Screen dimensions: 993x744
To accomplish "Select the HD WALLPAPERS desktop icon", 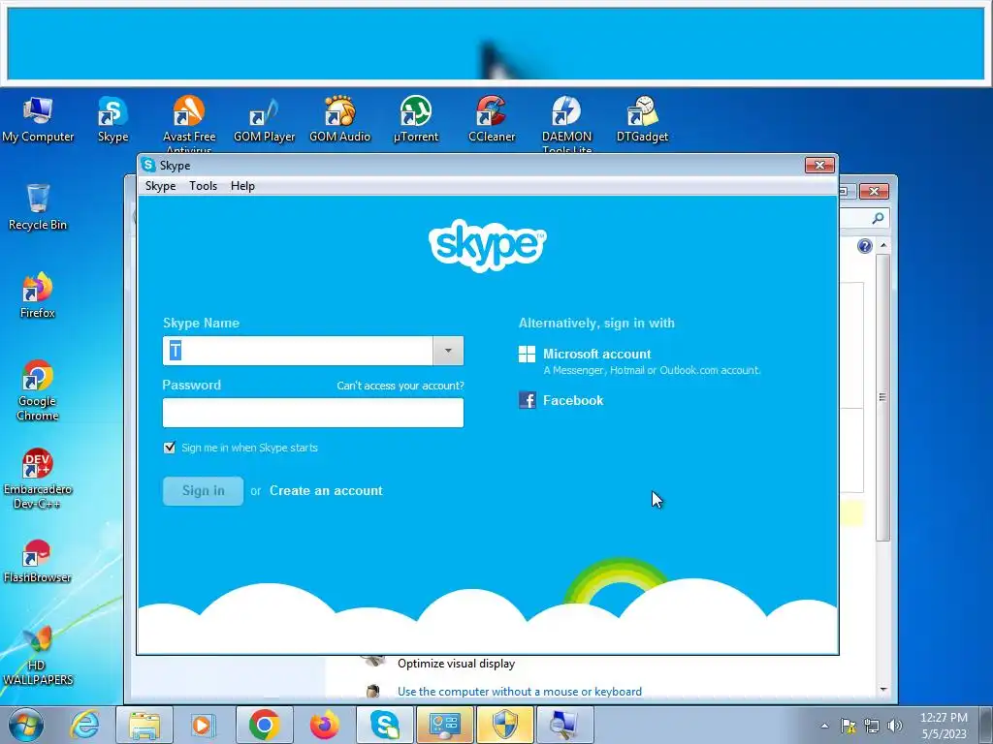I will 38,656.
